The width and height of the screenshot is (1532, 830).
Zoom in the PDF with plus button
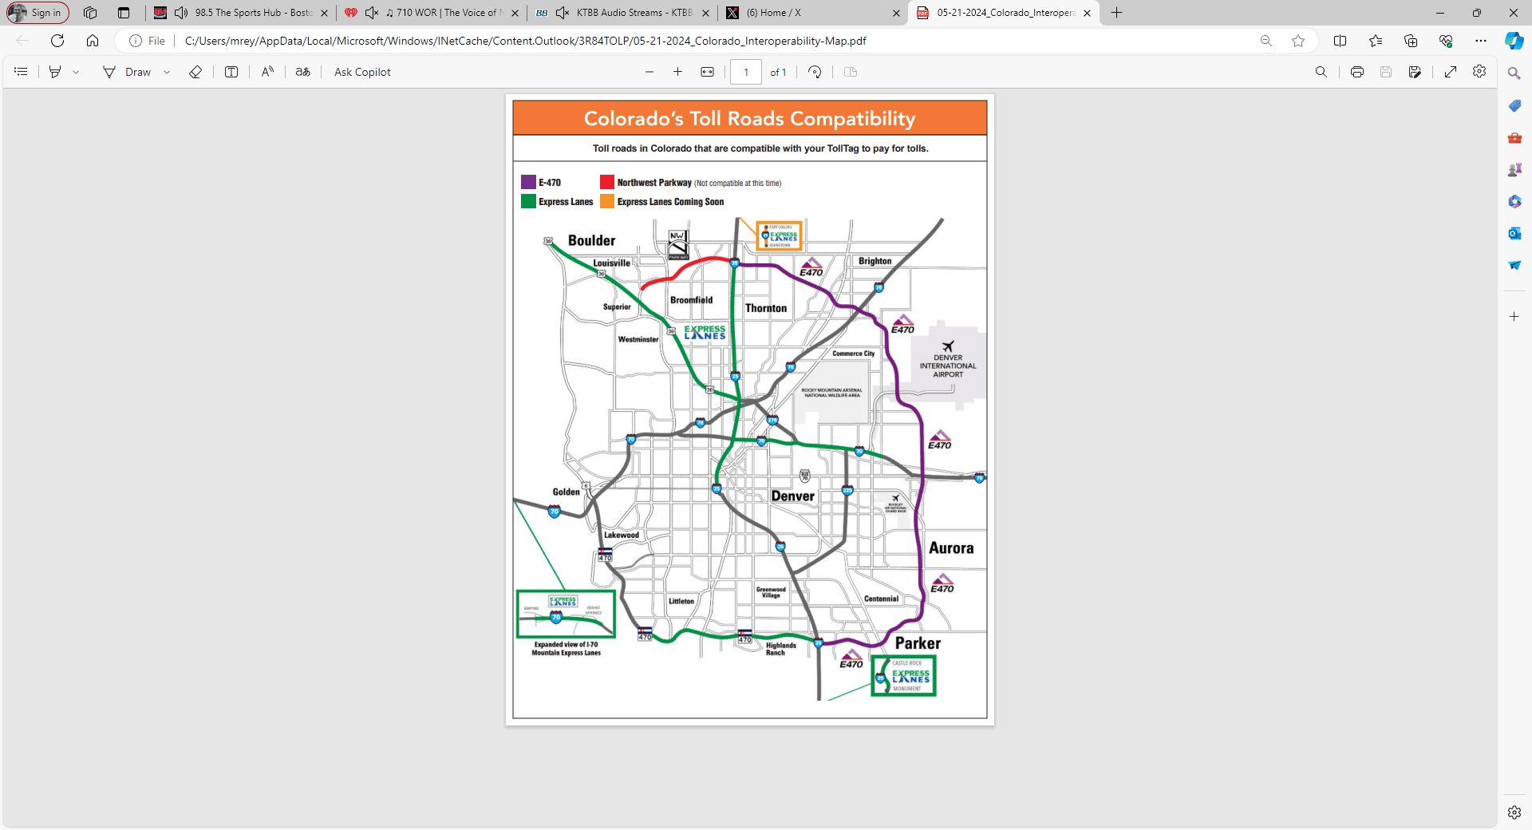(x=677, y=72)
